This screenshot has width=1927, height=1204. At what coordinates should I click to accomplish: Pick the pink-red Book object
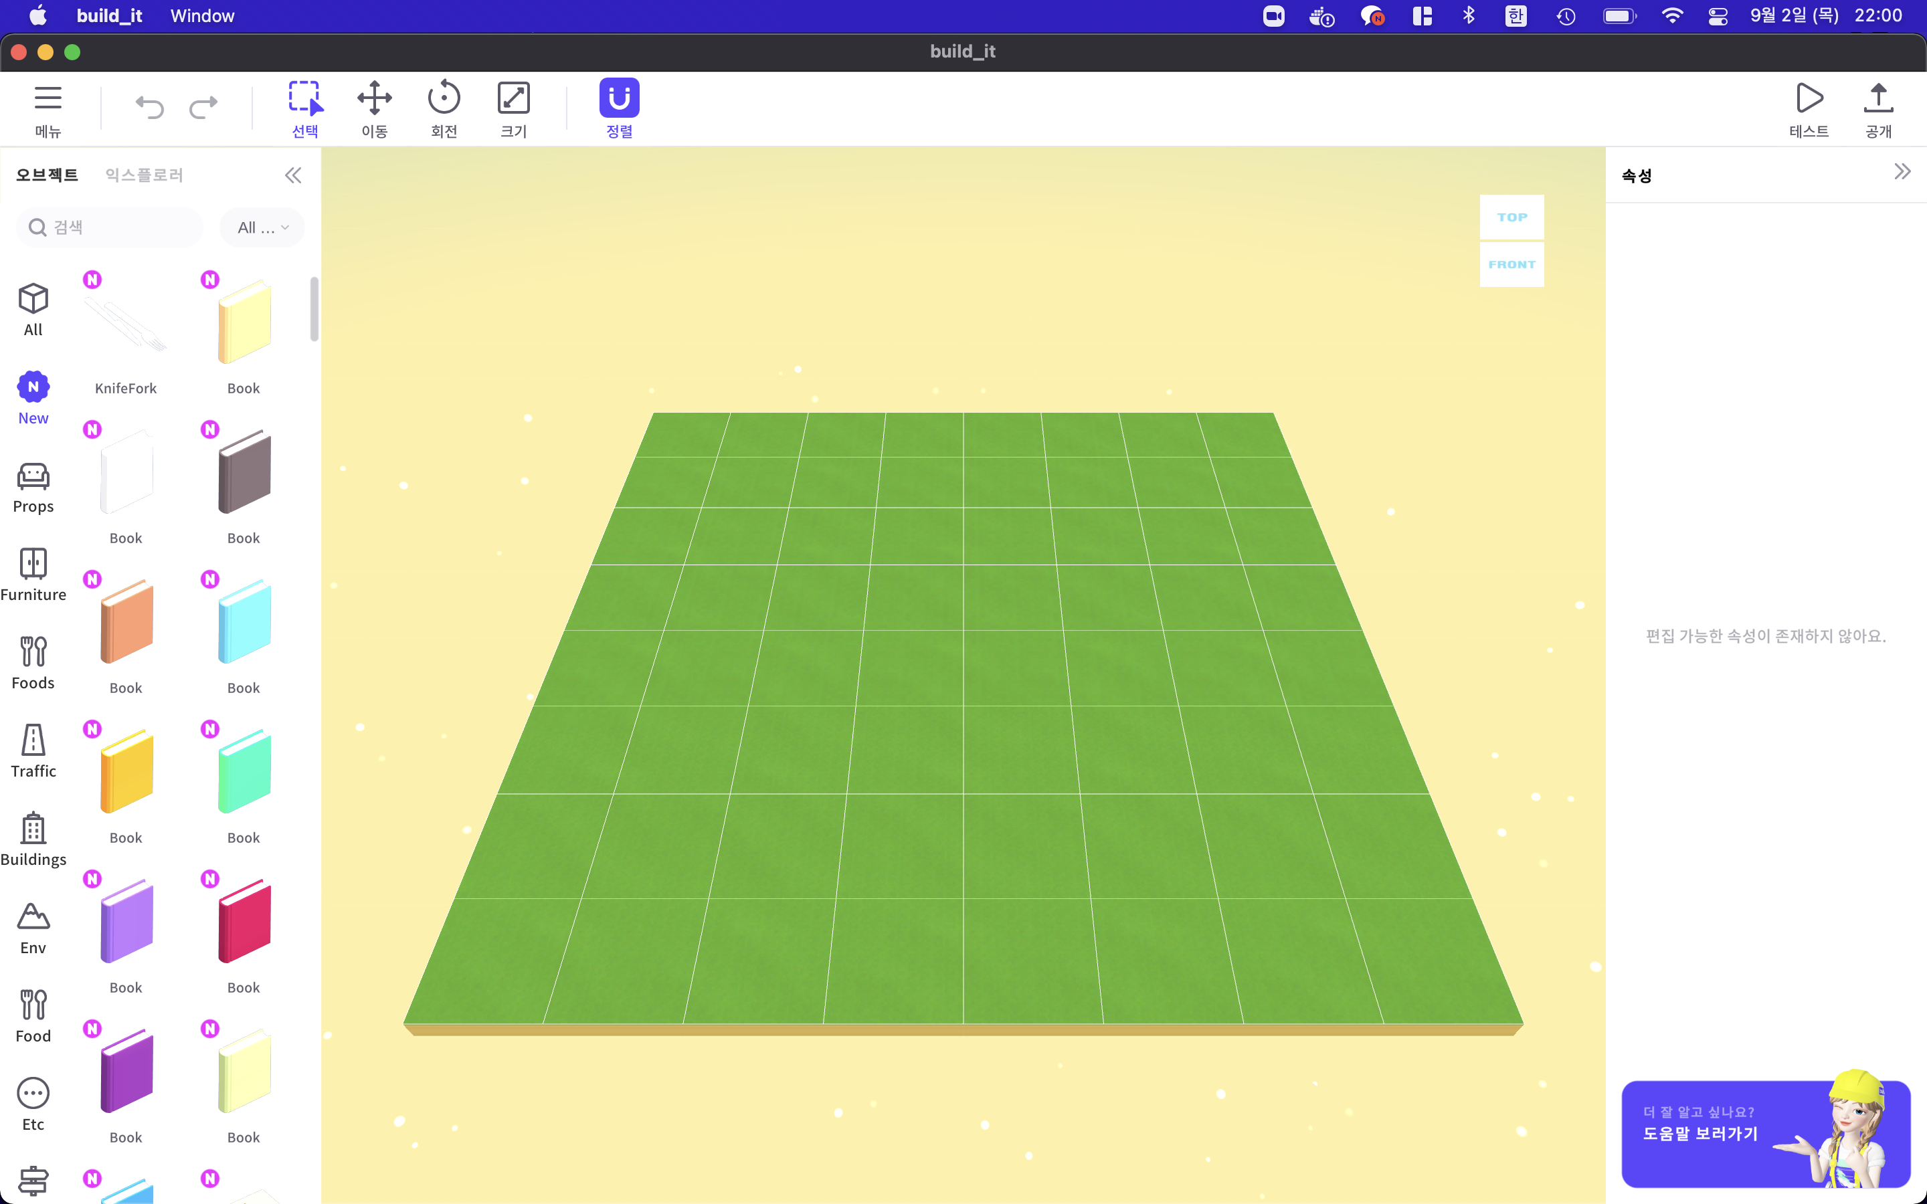pyautogui.click(x=244, y=922)
